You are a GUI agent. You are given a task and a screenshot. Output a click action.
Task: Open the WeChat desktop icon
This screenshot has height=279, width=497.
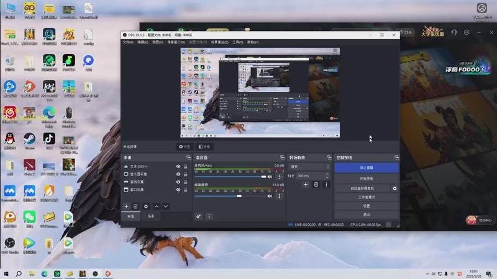point(29,219)
